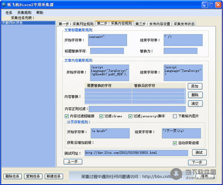The width and height of the screenshot is (223, 185).
Task: Focus paging start string field <a href="
Action: (x=110, y=133)
